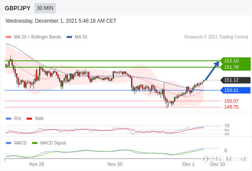The height and width of the screenshot is (171, 252).
Task: Click the IFS Markets watermark logo
Action: pyautogui.click(x=226, y=159)
